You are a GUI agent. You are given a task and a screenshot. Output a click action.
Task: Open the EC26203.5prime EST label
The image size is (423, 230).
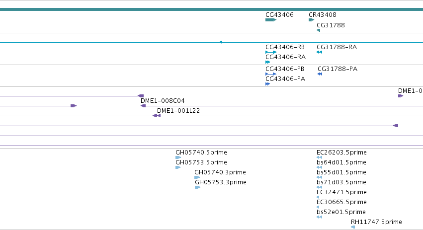point(341,153)
